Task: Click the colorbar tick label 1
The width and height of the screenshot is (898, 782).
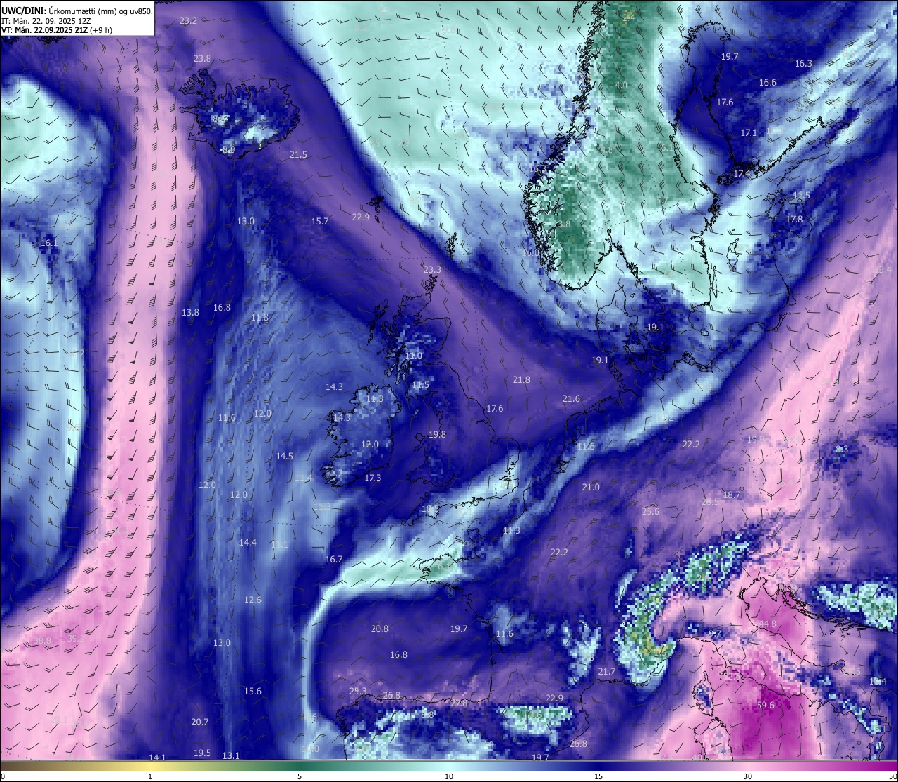Action: 150,776
